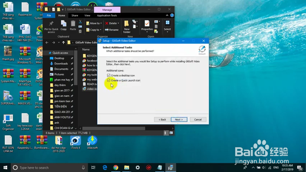
Task: Cancel the GiliSoft setup
Action: [198, 119]
